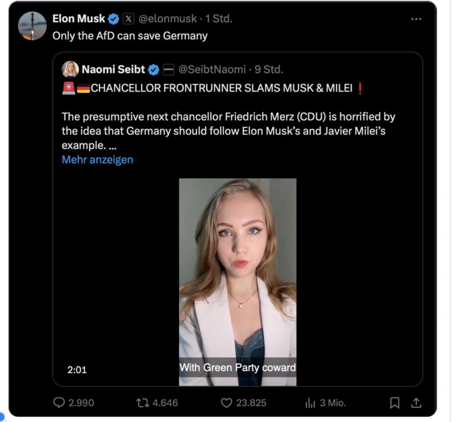Click Naomi Seibt's blue verified badge

(153, 69)
